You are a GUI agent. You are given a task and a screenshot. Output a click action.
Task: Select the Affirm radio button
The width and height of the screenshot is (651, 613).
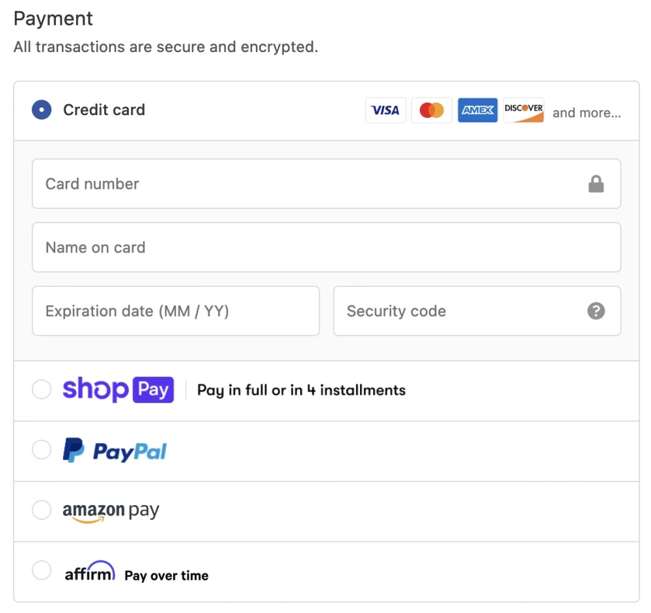[x=42, y=571]
